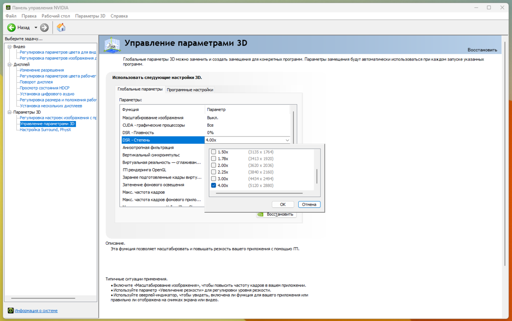The image size is (512, 321).
Task: Open Регулировка размера и положения рабочего стола
Action: coord(58,100)
